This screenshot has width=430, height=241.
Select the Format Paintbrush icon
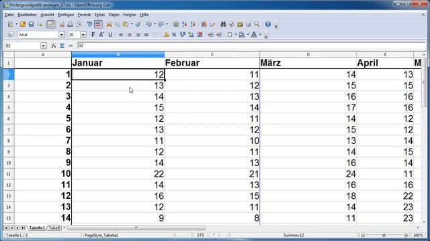[x=138, y=24]
